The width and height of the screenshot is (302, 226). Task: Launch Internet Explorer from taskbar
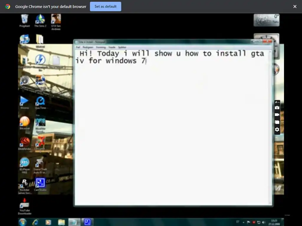click(x=35, y=222)
